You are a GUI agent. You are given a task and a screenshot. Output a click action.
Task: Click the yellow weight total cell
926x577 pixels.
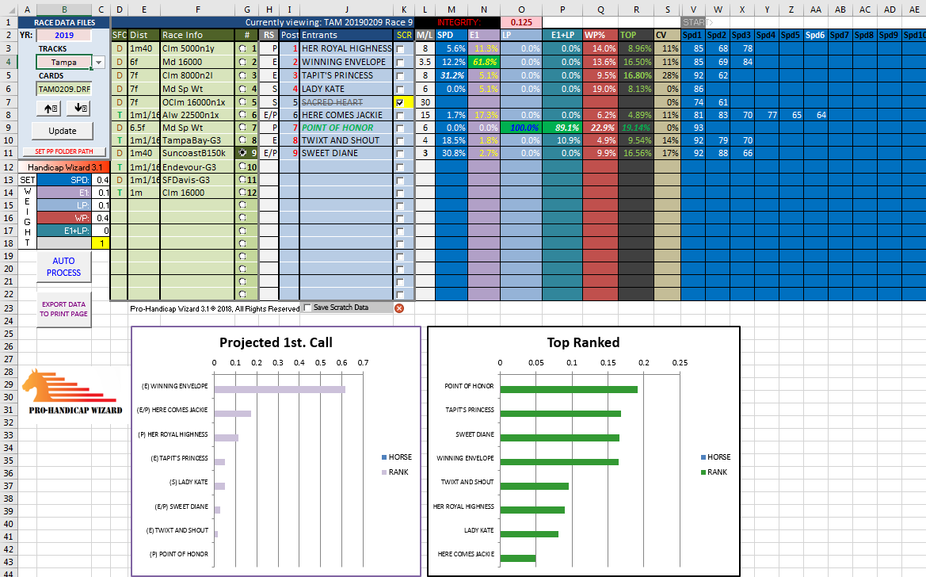(100, 243)
